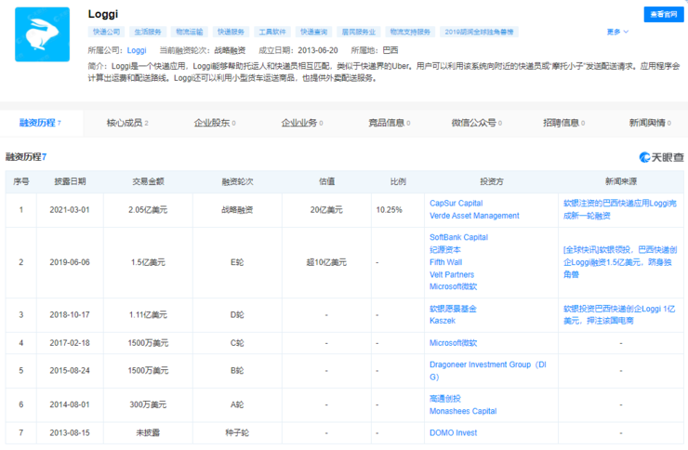Click the 2013-08-15 date cell

click(70, 433)
